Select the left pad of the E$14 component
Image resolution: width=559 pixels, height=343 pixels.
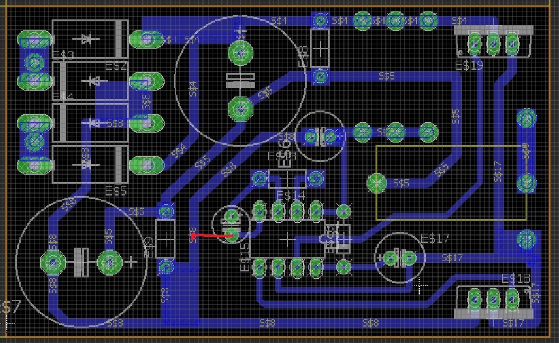(259, 178)
